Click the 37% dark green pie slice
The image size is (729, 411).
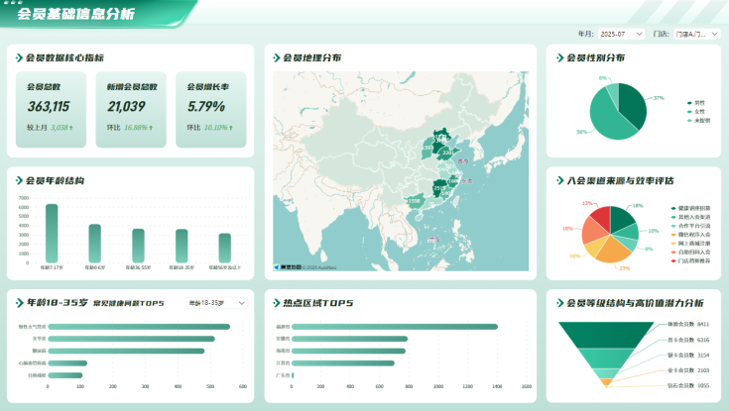(632, 103)
